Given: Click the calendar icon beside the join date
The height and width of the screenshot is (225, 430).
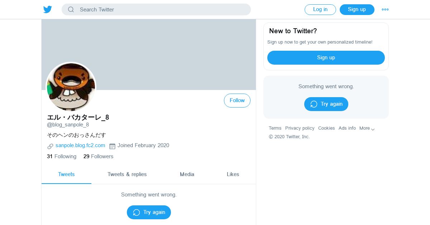Looking at the screenshot, I should point(112,146).
